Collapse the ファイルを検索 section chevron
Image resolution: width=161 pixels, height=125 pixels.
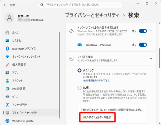coord(151,59)
